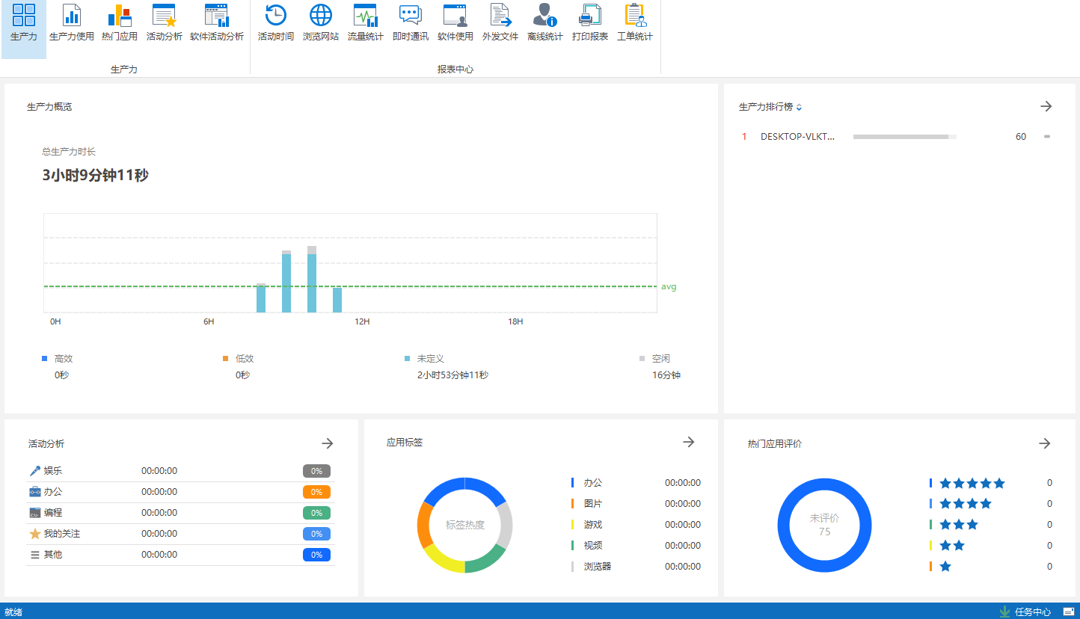Open the 生产力排行榜 sort dropdown
Image resolution: width=1080 pixels, height=619 pixels.
coord(799,108)
